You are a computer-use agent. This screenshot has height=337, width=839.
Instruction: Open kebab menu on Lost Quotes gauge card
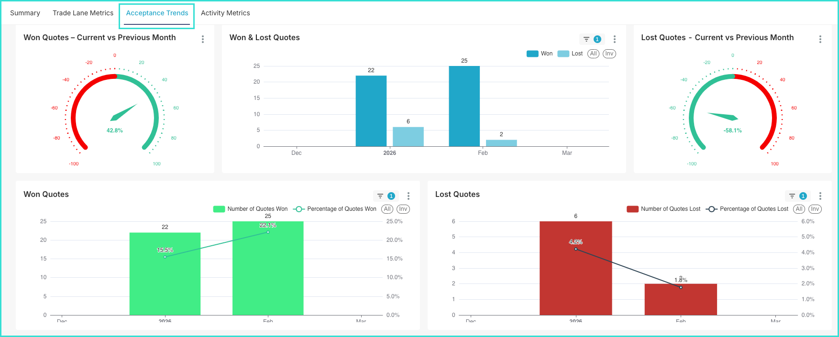coord(820,39)
